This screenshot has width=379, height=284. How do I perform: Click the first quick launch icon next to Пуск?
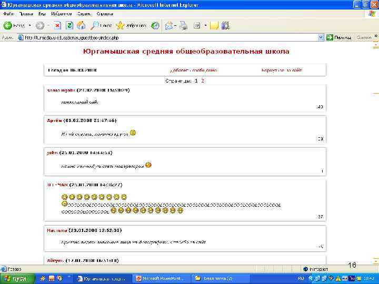43,278
